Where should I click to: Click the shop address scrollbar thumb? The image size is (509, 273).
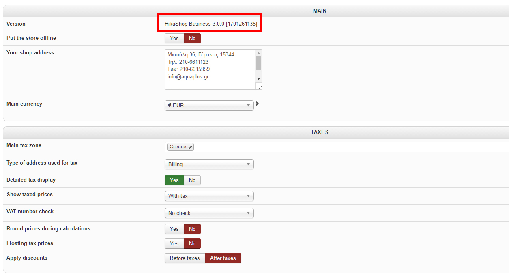point(259,63)
